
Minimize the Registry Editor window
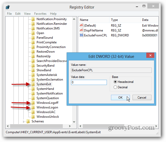[x=137, y=6]
